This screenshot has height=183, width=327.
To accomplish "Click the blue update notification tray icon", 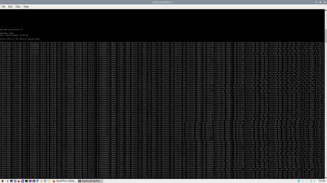I will click(299, 181).
